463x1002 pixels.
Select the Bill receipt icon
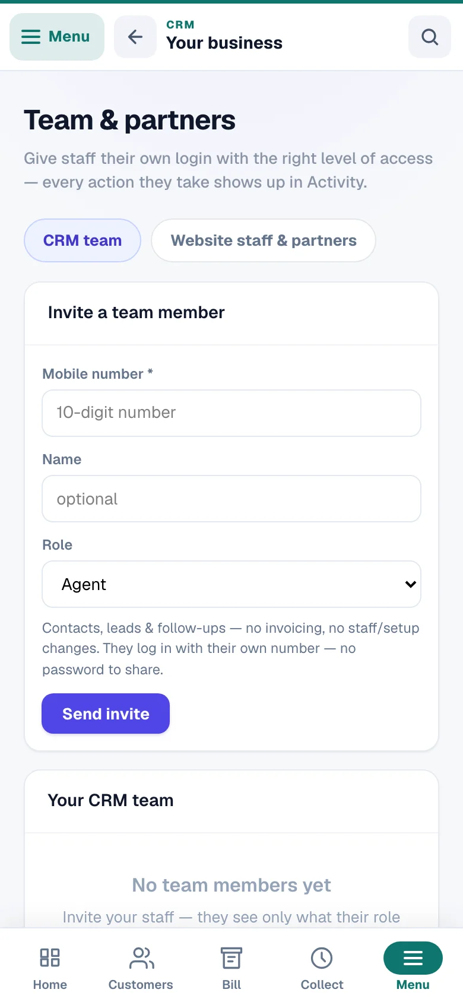(x=231, y=957)
